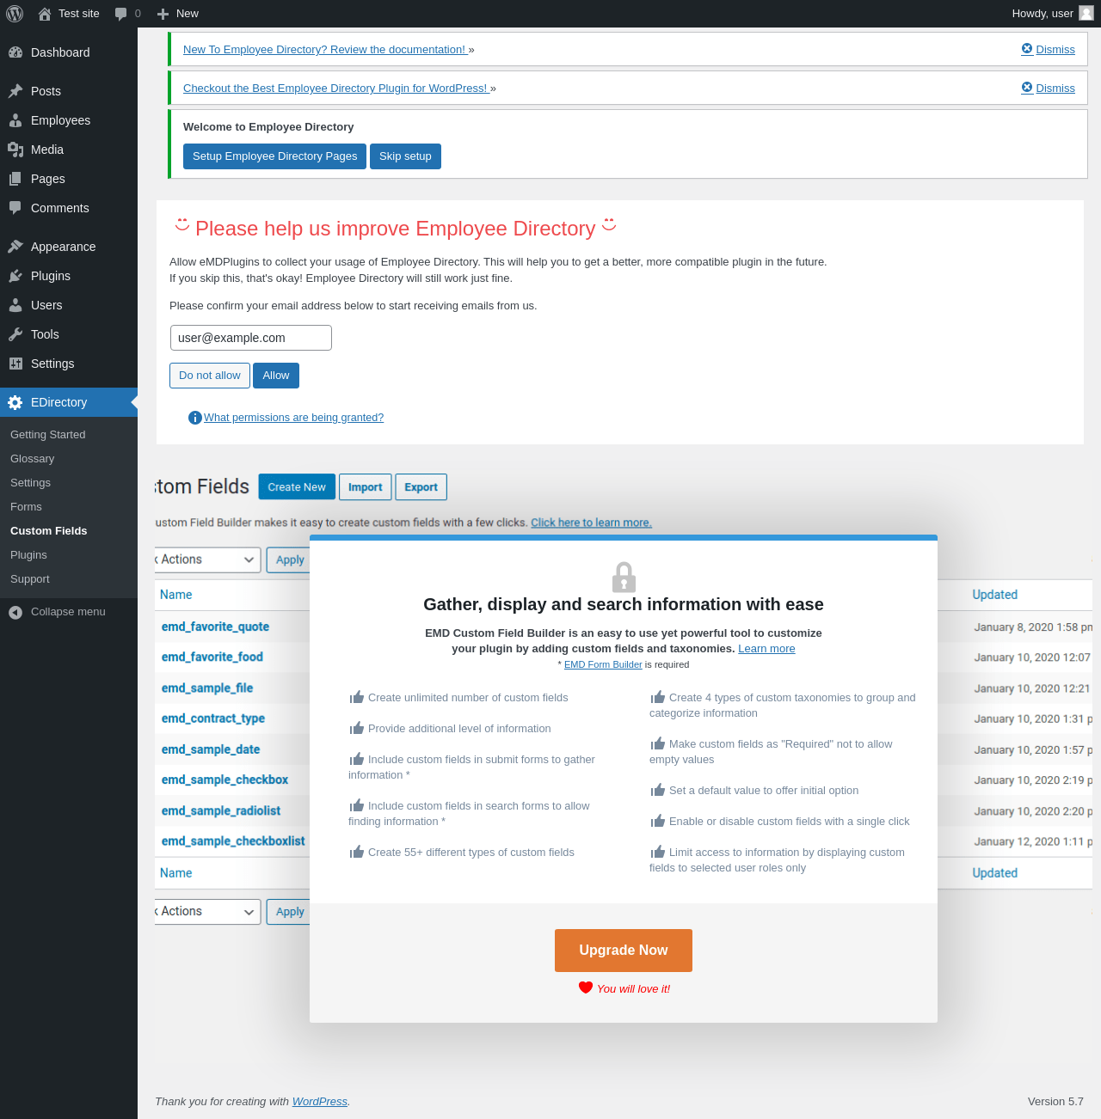
Task: Open the user avatar profile
Action: [1086, 13]
